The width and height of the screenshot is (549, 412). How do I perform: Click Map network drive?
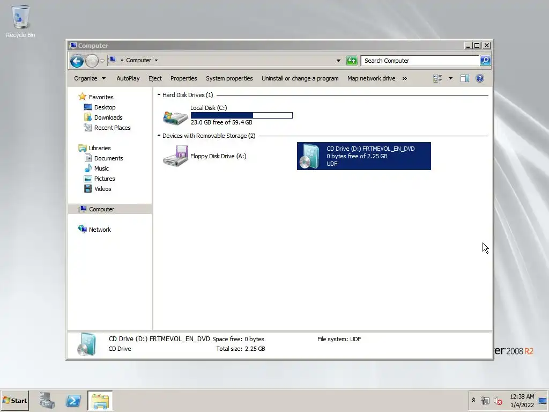click(x=371, y=78)
